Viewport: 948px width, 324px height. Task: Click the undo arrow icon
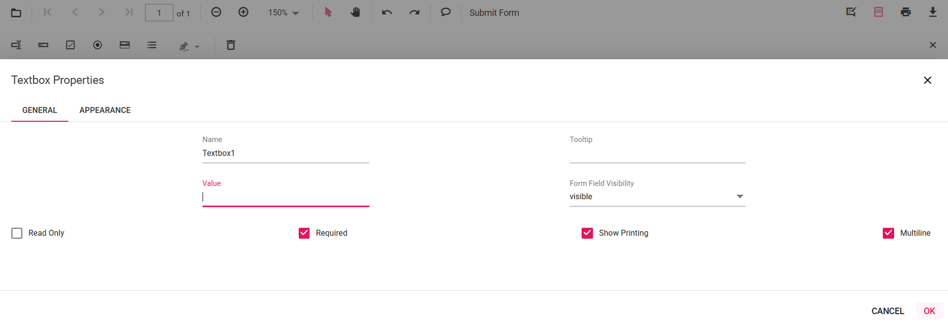coord(387,12)
